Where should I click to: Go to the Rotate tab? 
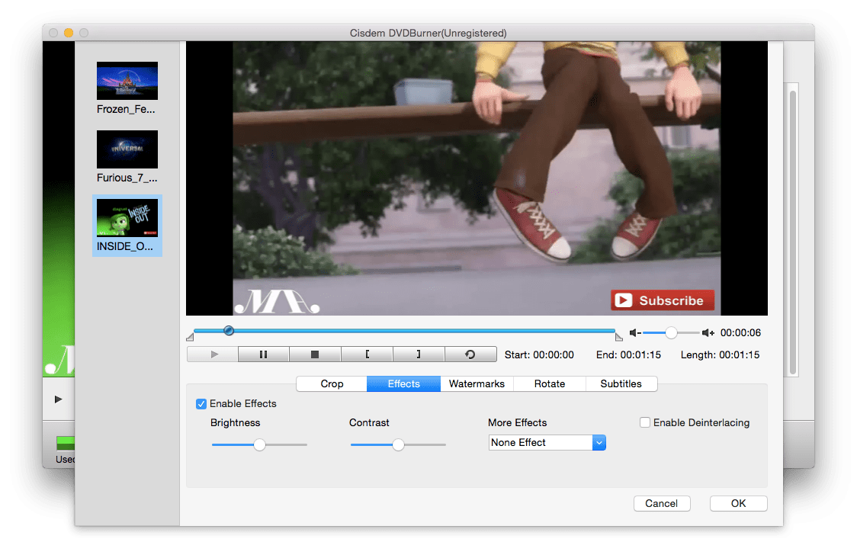550,383
